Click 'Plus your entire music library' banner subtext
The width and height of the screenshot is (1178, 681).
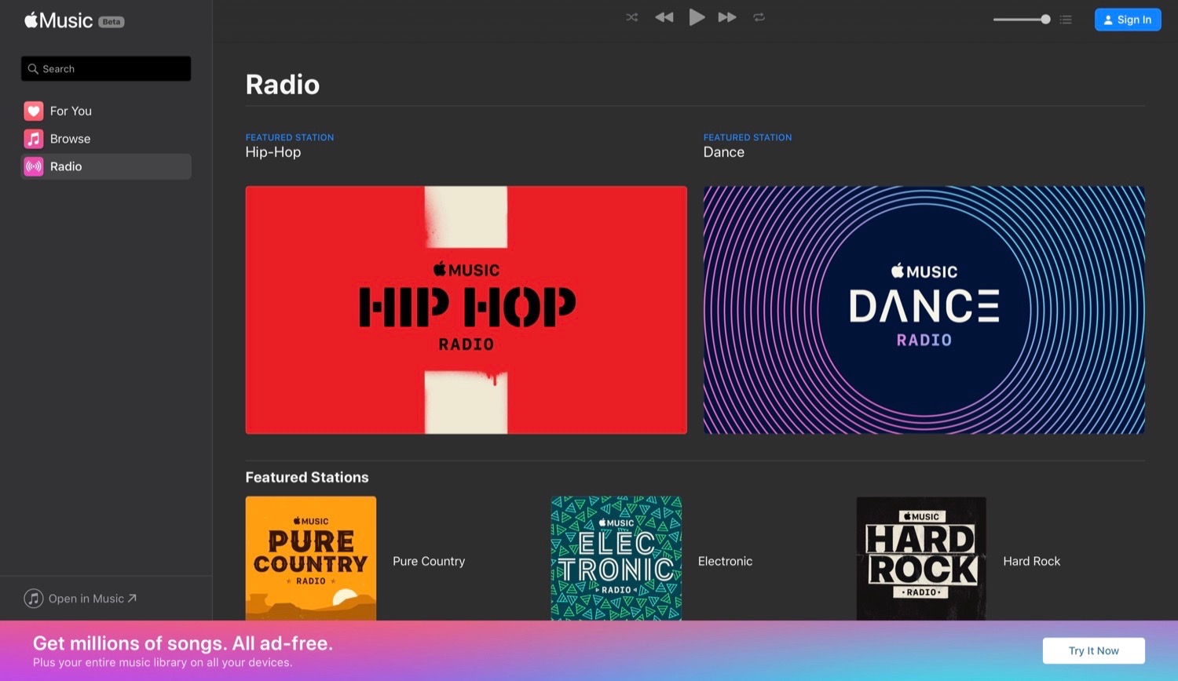(x=163, y=663)
